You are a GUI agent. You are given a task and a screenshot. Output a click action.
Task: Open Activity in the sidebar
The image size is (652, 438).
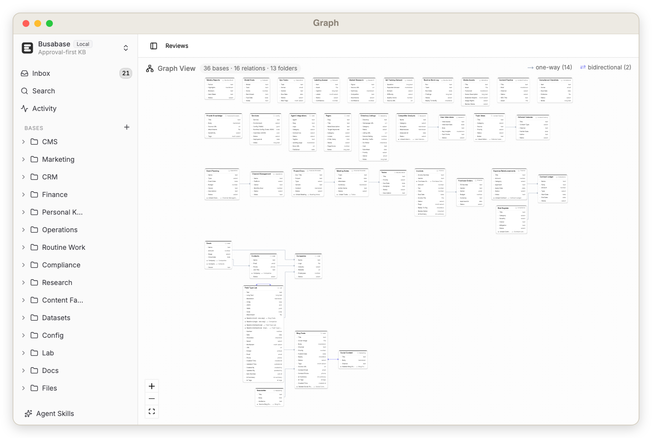coord(76,109)
